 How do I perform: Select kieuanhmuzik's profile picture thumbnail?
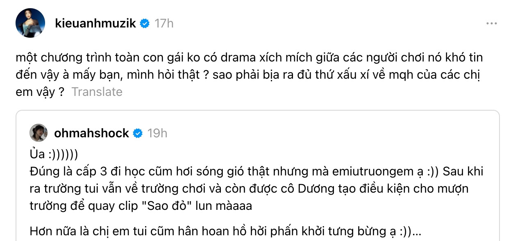pos(31,23)
